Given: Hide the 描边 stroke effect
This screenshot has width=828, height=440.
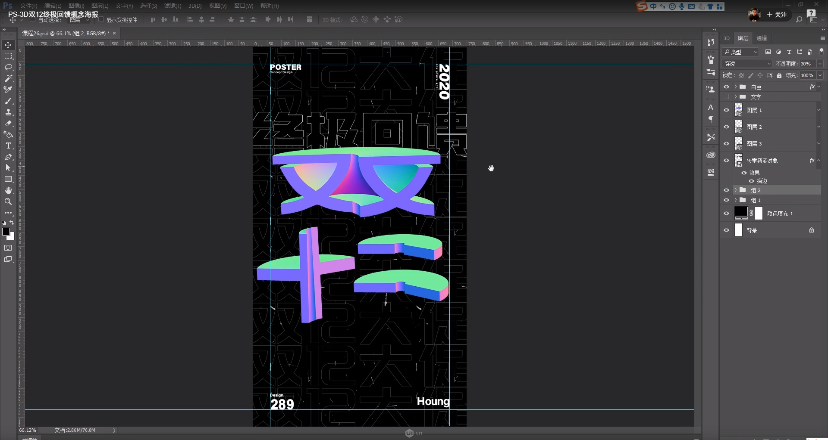Looking at the screenshot, I should coord(751,181).
